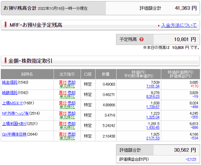Click 買付 for GX半導体日株 row
201x165 pixels.
[x=63, y=134]
